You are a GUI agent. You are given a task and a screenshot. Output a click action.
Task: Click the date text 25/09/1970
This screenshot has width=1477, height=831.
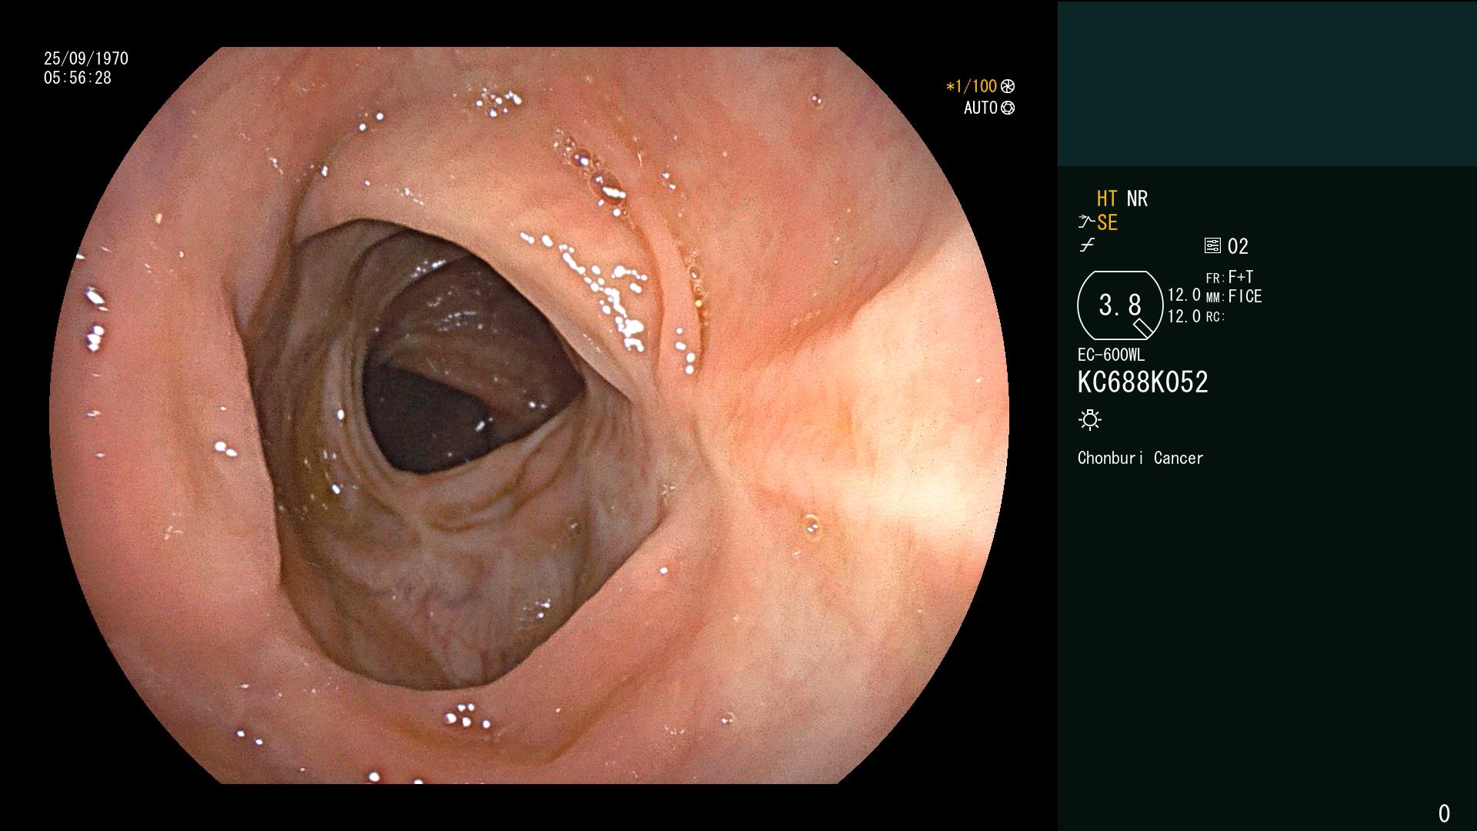click(x=86, y=58)
